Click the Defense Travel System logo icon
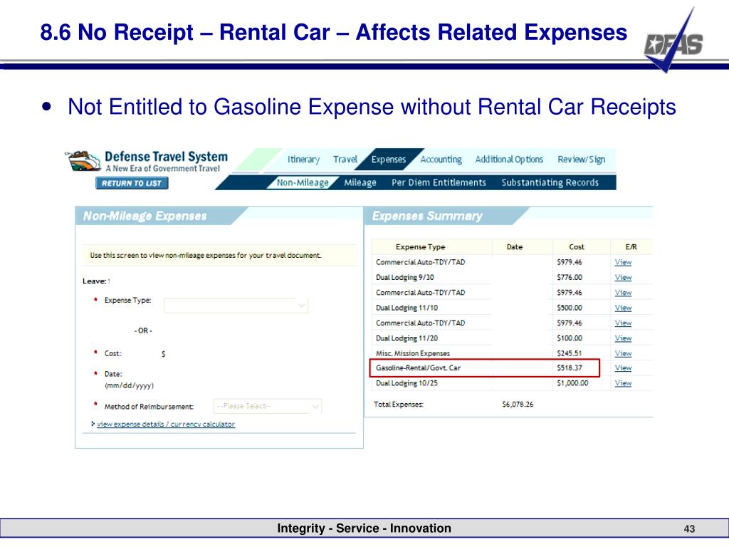This screenshot has height=547, width=729. (x=83, y=161)
